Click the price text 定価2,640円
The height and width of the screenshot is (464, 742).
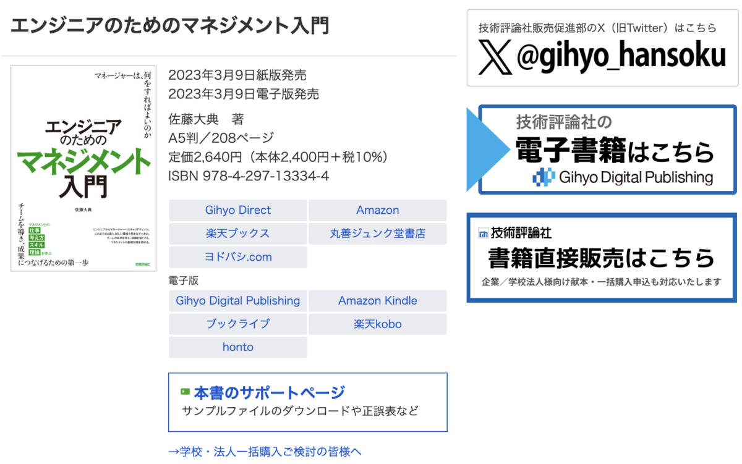[205, 157]
